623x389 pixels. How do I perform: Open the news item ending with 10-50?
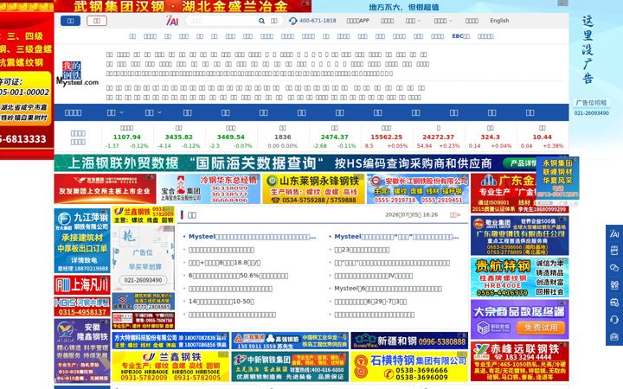pyautogui.click(x=222, y=302)
